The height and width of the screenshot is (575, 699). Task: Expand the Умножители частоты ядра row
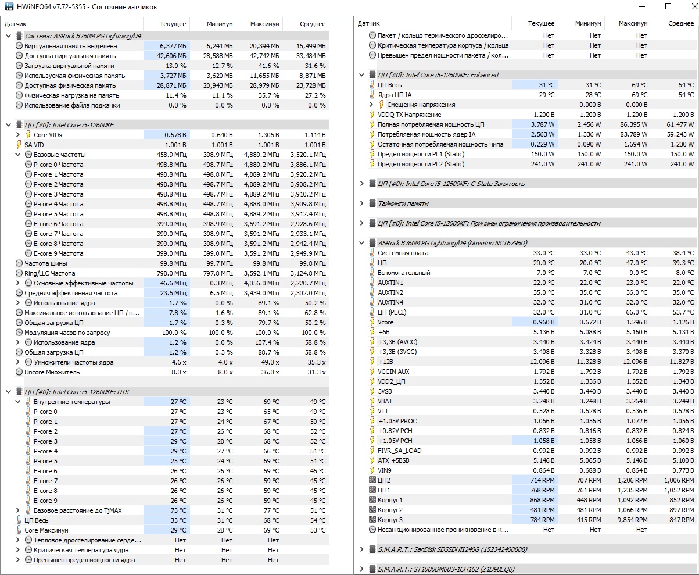17,362
